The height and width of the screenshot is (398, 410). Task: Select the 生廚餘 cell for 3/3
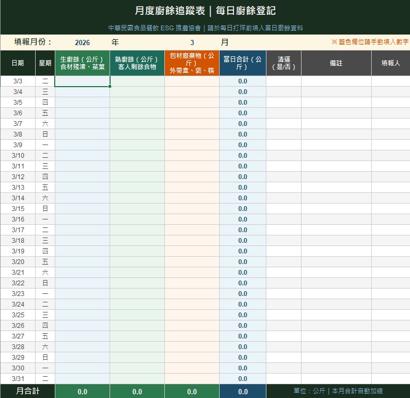pyautogui.click(x=82, y=81)
